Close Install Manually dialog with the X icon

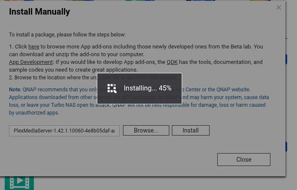279,8
